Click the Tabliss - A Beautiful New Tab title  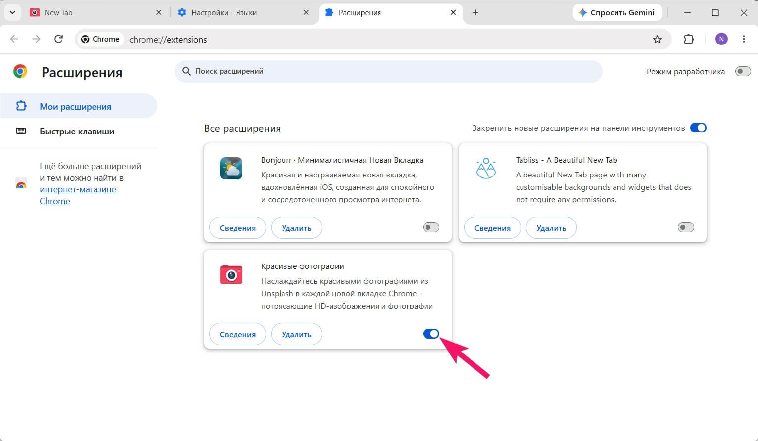pyautogui.click(x=567, y=160)
